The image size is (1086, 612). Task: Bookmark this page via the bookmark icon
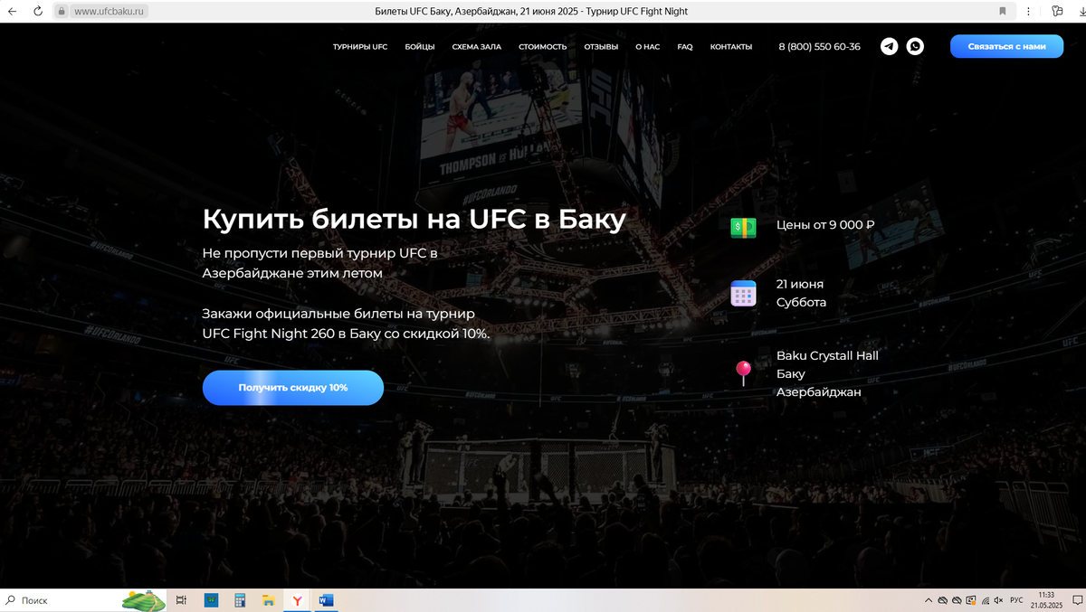tap(1002, 11)
